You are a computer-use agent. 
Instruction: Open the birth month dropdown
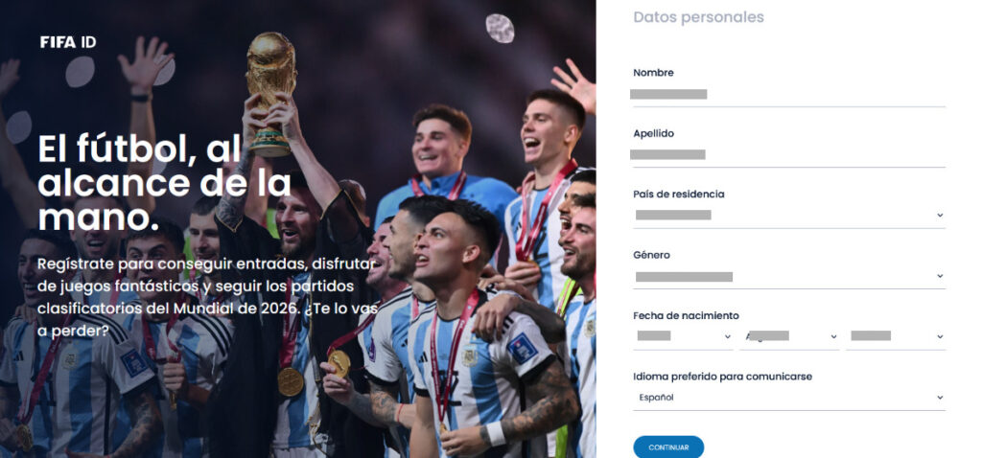(789, 336)
